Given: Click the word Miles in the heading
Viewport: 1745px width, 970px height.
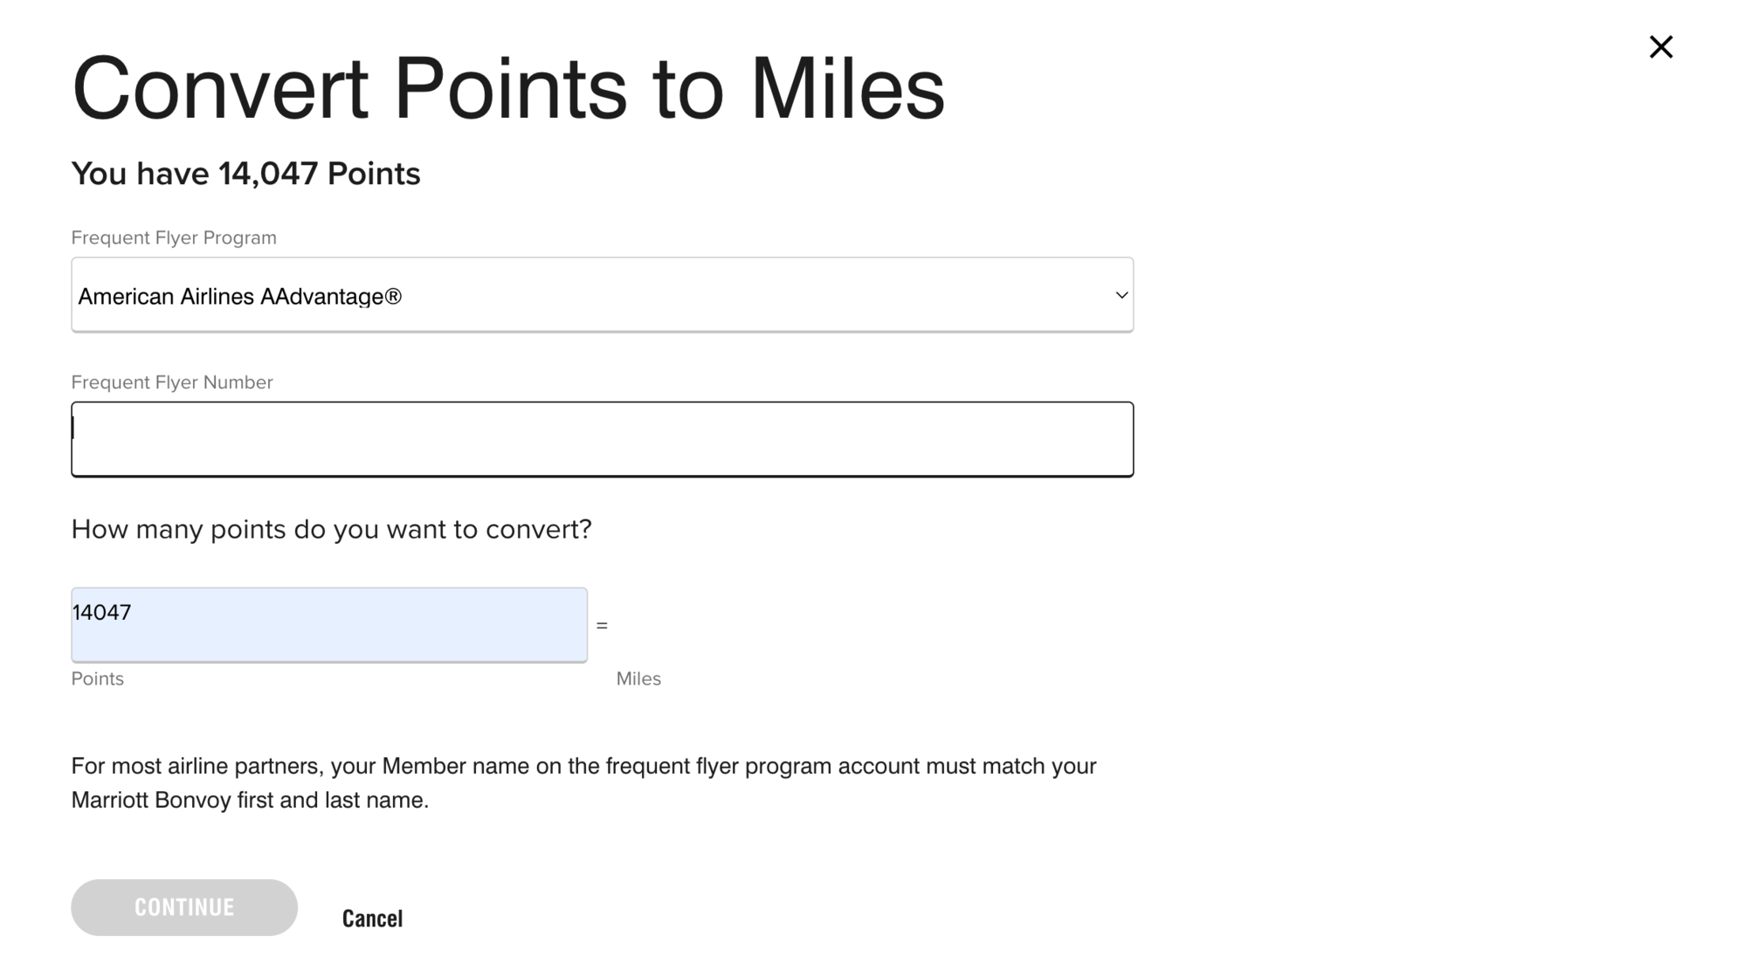Looking at the screenshot, I should point(846,88).
